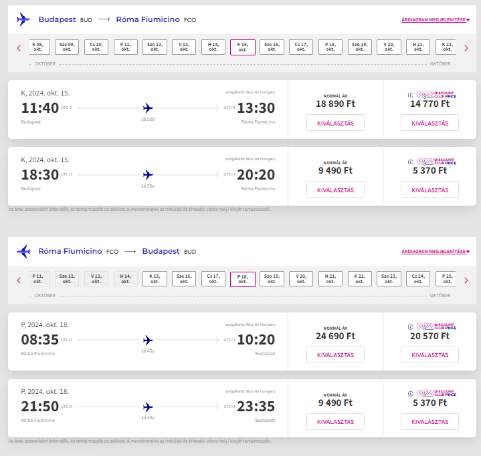Screen dimensions: 481x456
Task: Click previous dates arrow in Budapest–Róma carousel
Action: point(19,47)
